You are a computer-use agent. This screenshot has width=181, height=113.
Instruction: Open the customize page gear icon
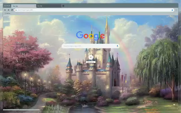[x=174, y=105]
